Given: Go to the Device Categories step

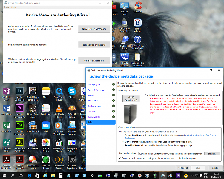Looking at the screenshot, I should click(96, 90).
